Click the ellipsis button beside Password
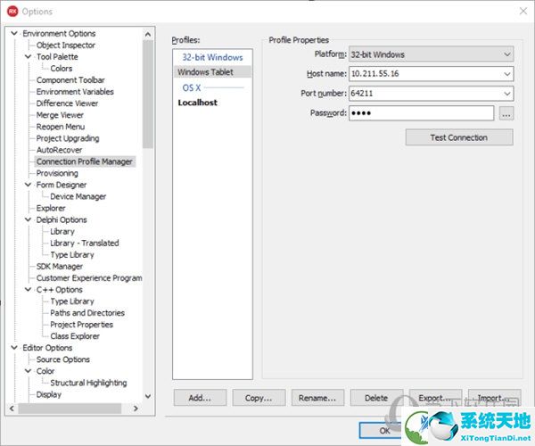535x446 pixels. click(x=506, y=113)
